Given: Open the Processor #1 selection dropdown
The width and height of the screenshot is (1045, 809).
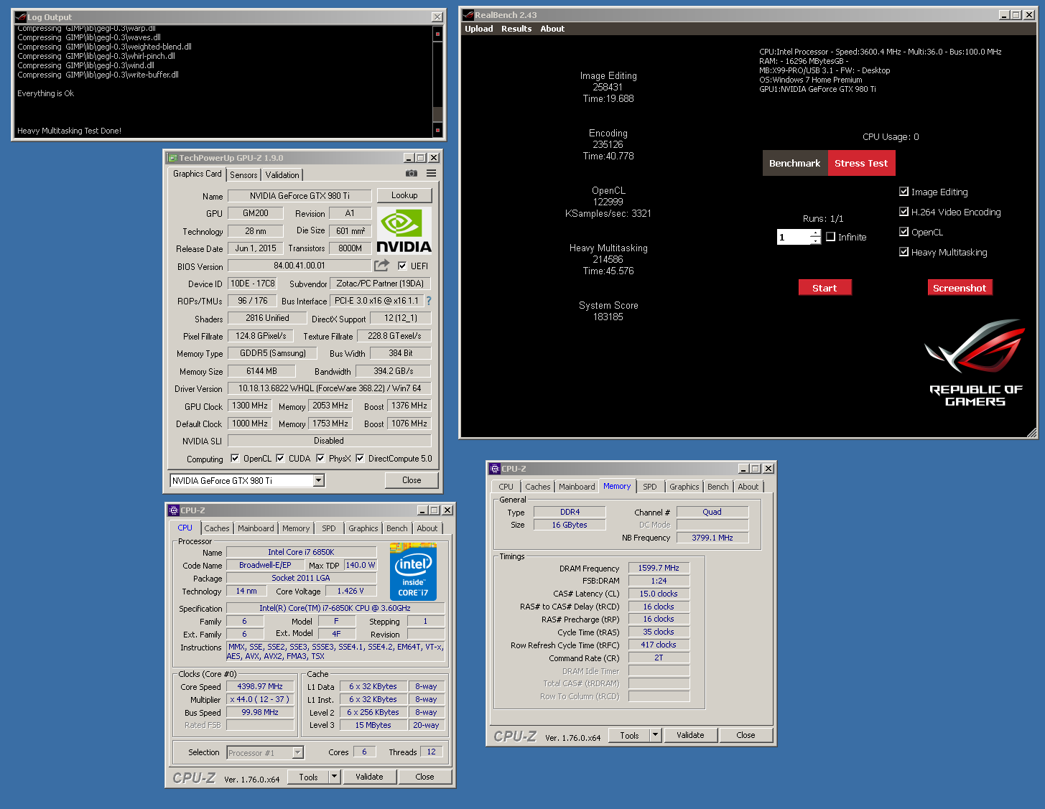Looking at the screenshot, I should click(298, 752).
